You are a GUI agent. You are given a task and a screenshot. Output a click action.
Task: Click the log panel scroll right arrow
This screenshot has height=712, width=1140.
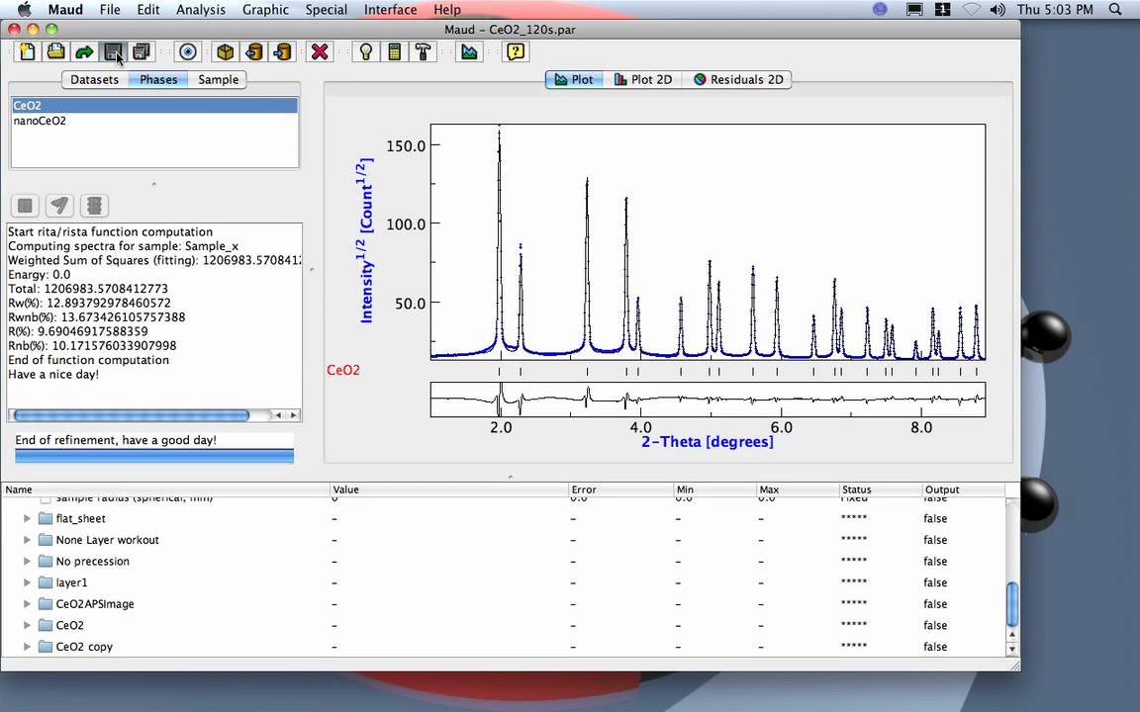click(x=293, y=415)
